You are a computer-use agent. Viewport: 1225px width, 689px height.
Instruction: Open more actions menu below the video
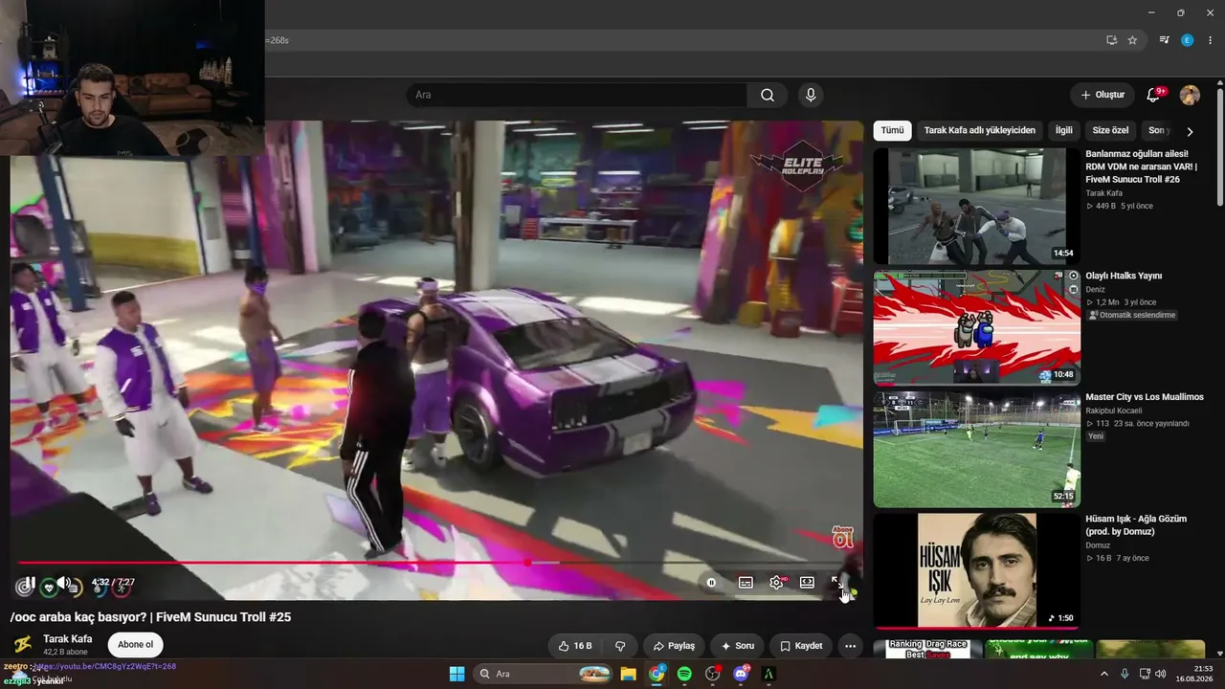[850, 646]
